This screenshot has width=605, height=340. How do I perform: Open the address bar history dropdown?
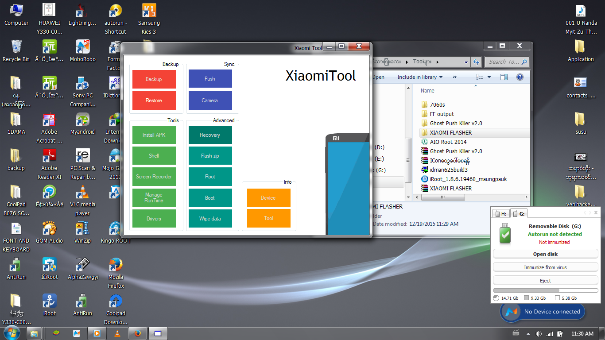[x=466, y=62]
